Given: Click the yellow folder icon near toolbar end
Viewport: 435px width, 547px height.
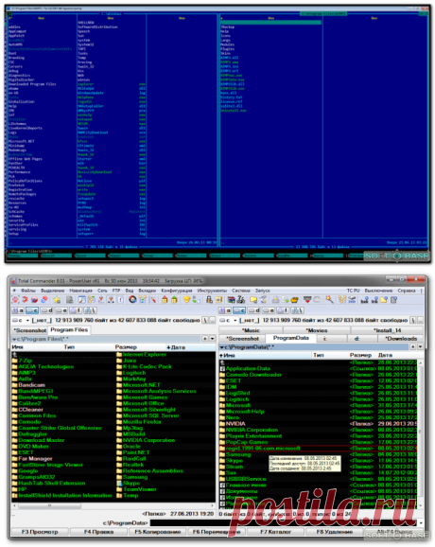Looking at the screenshot, I should pos(384,299).
